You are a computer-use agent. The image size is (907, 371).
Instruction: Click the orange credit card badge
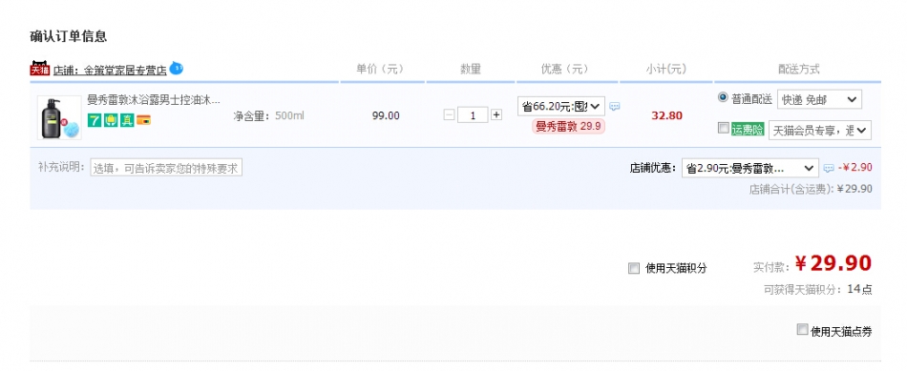click(143, 120)
